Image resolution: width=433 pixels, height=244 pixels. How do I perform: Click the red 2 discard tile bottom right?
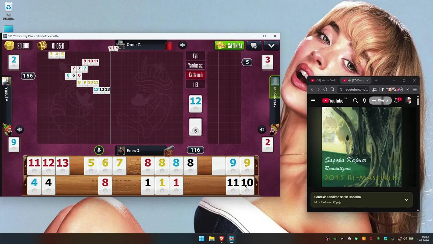[x=268, y=144]
